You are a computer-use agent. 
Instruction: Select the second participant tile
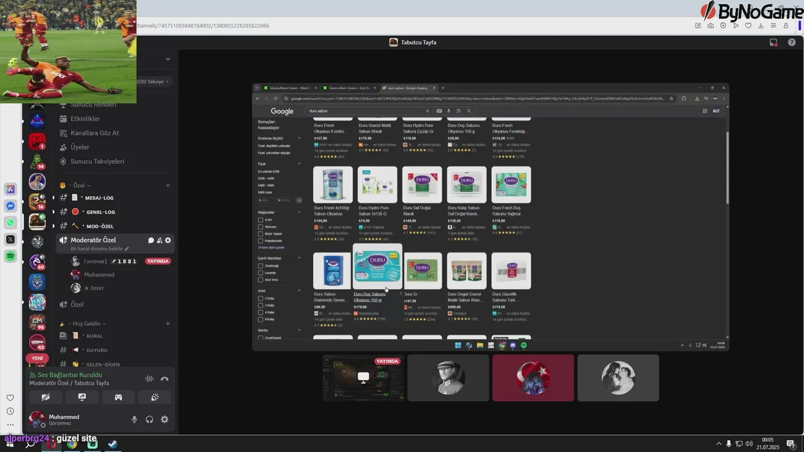[448, 377]
